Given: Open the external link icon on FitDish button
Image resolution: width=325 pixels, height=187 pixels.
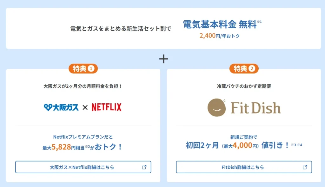Looking at the screenshot, I should click(305, 167).
